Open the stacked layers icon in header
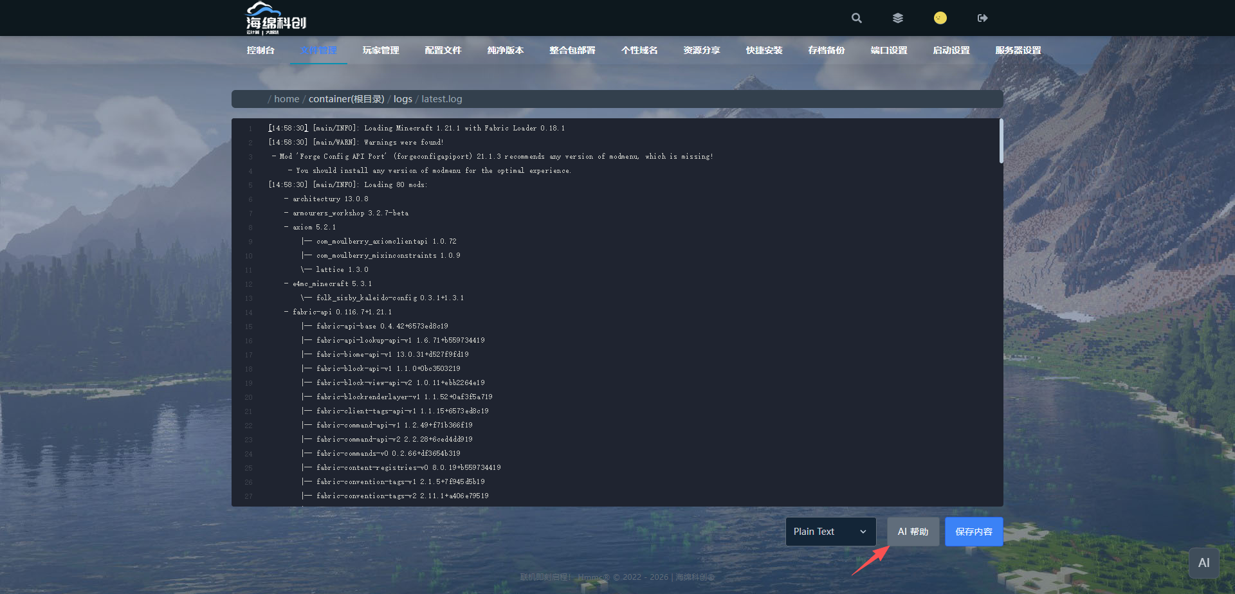The height and width of the screenshot is (594, 1235). click(x=898, y=18)
